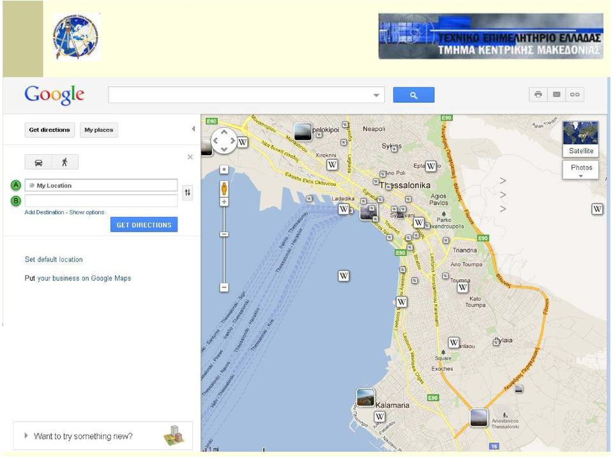Click the Agios Pavlos map label
The width and height of the screenshot is (613, 457).
[439, 199]
